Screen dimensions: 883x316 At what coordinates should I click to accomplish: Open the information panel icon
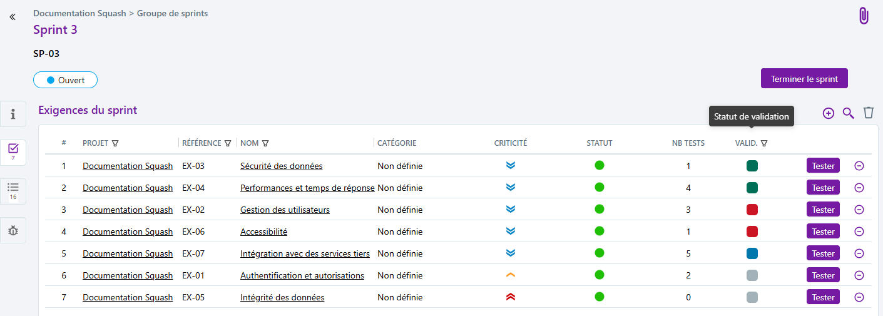coord(13,114)
